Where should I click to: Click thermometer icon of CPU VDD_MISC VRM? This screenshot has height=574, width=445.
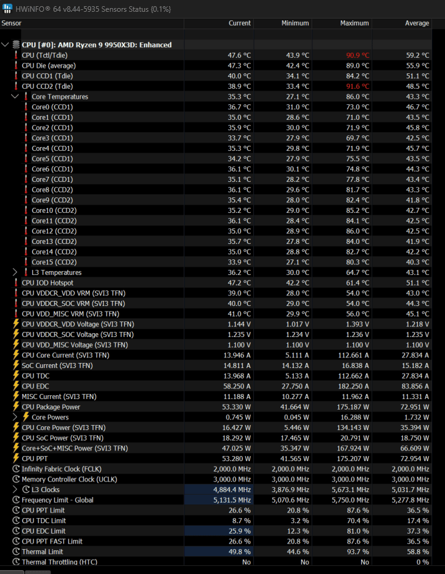coord(16,314)
